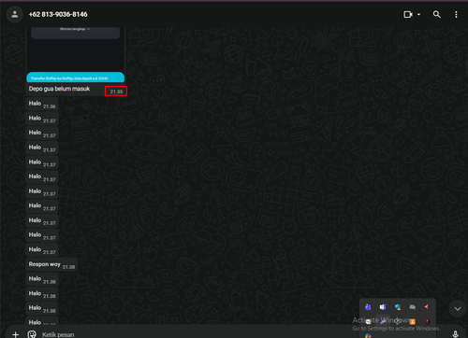Open the three-dot chat menu

(456, 14)
